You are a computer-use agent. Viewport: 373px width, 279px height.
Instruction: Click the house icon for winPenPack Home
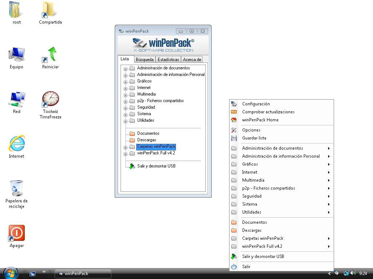(234, 120)
